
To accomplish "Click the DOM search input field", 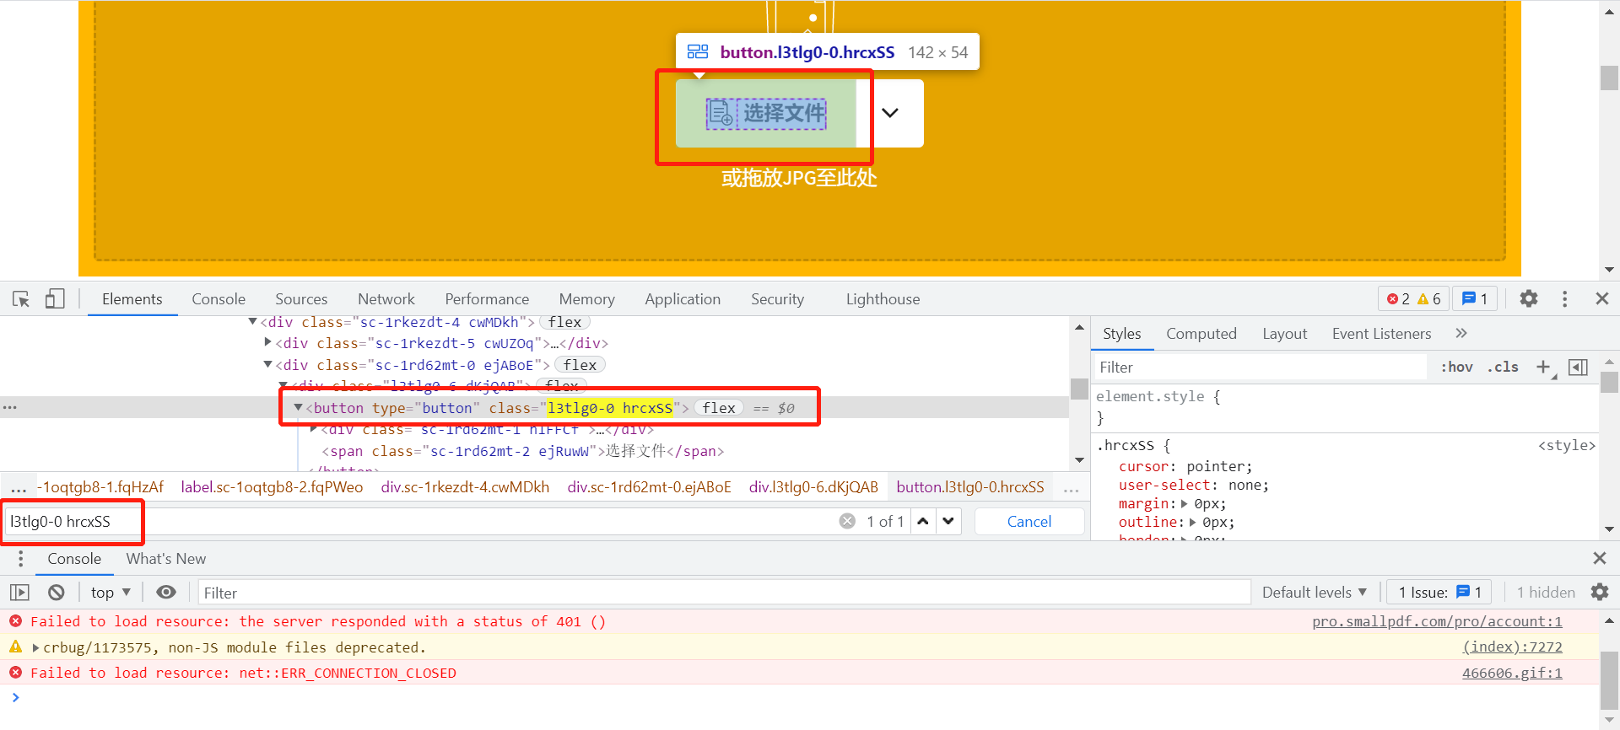I will tap(420, 522).
